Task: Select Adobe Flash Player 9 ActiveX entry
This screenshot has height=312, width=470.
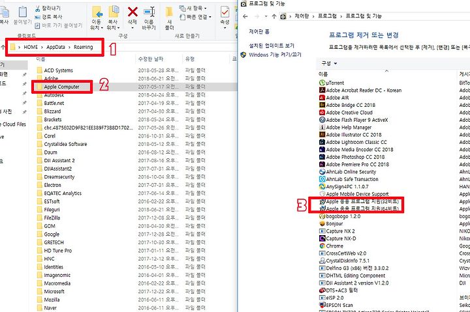Action: [x=353, y=120]
